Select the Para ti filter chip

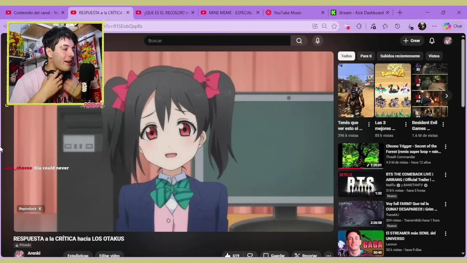click(x=366, y=56)
